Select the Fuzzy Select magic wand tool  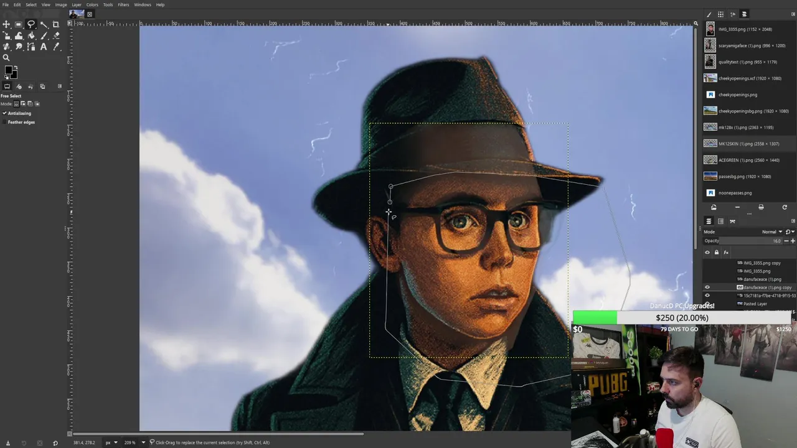44,24
